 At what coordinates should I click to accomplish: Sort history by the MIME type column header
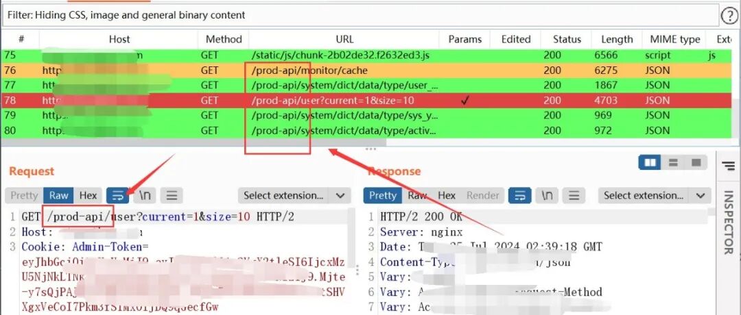point(675,39)
